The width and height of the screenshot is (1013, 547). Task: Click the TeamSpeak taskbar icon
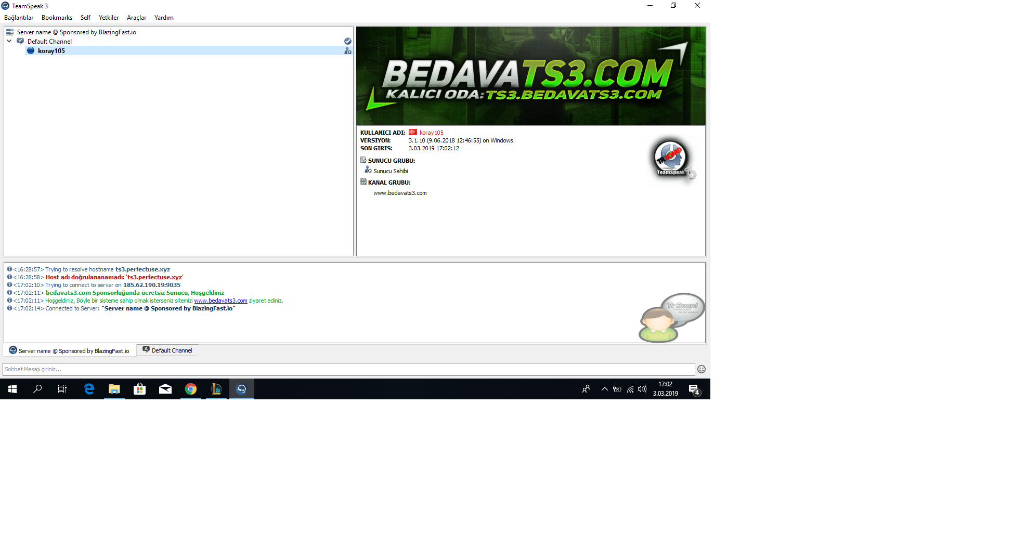242,389
